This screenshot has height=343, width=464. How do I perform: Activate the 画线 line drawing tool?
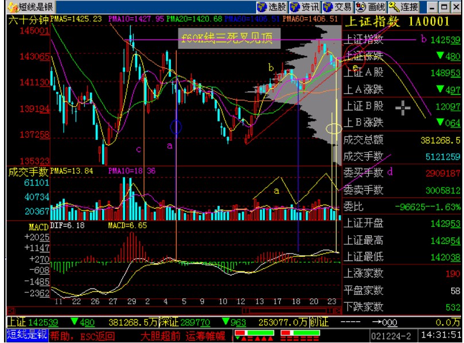(x=371, y=7)
